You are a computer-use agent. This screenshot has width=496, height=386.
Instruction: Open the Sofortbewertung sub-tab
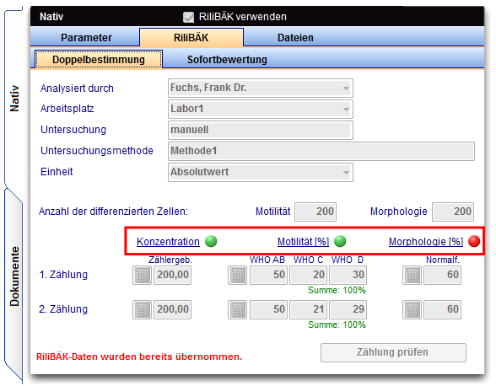pos(227,60)
